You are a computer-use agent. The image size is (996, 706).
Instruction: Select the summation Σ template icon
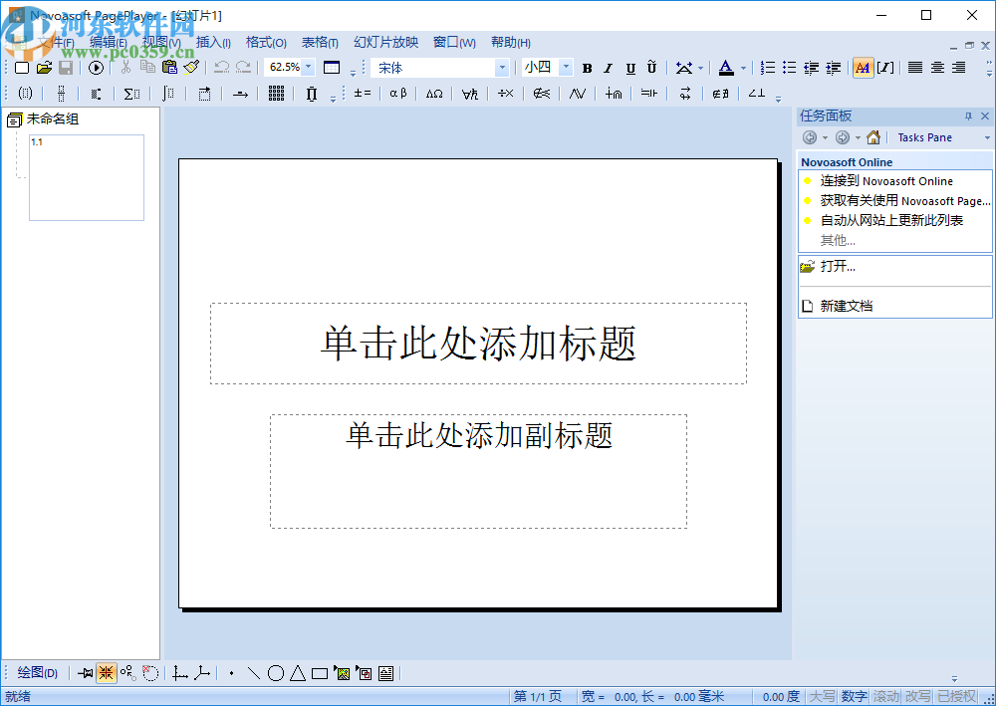(x=132, y=93)
